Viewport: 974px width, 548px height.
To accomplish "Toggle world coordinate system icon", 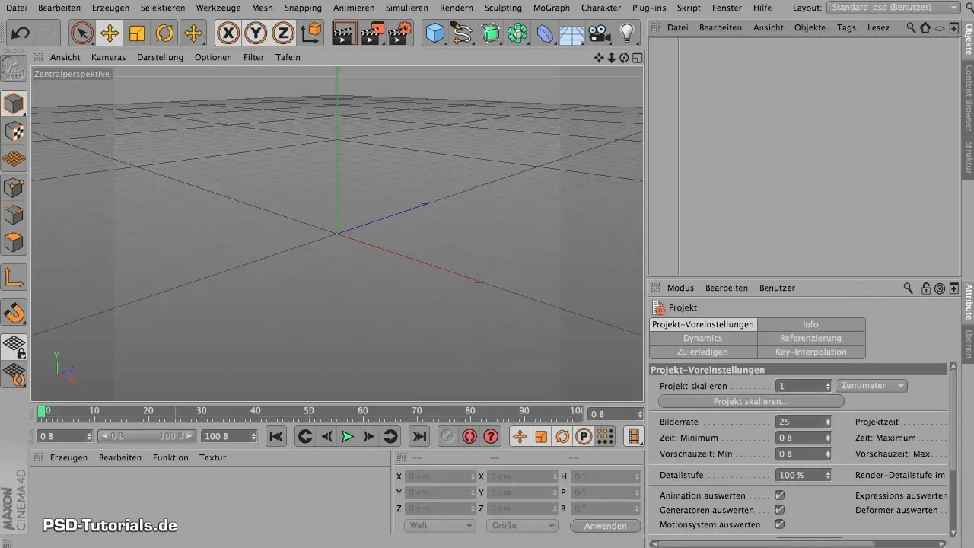I will click(x=310, y=33).
